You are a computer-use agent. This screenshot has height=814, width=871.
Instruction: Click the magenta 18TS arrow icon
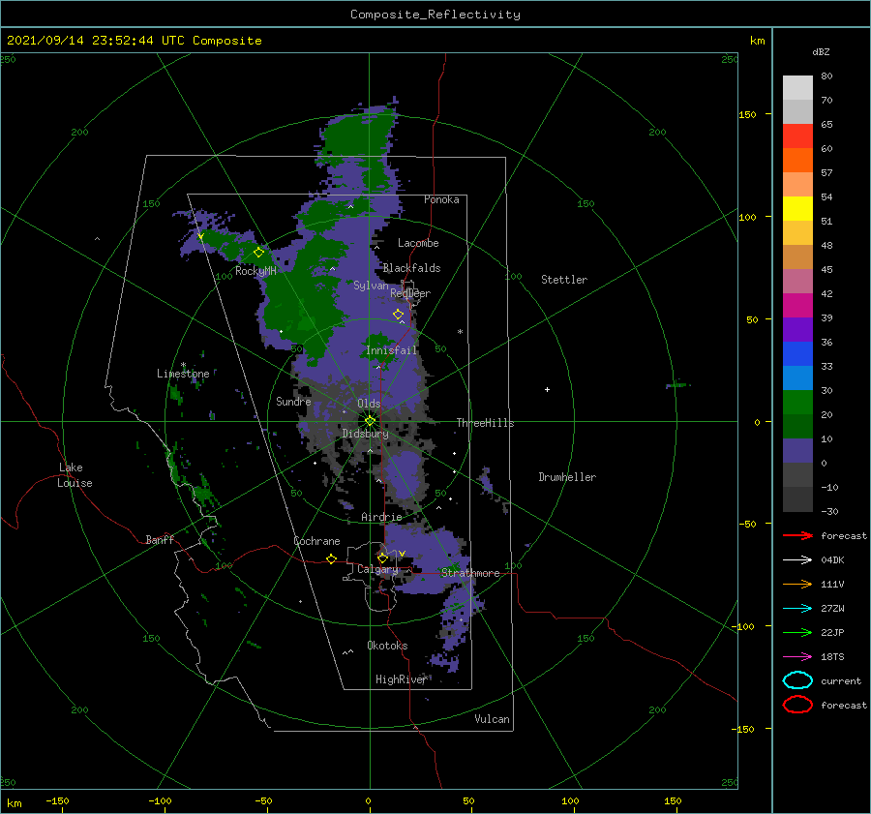[x=797, y=657]
